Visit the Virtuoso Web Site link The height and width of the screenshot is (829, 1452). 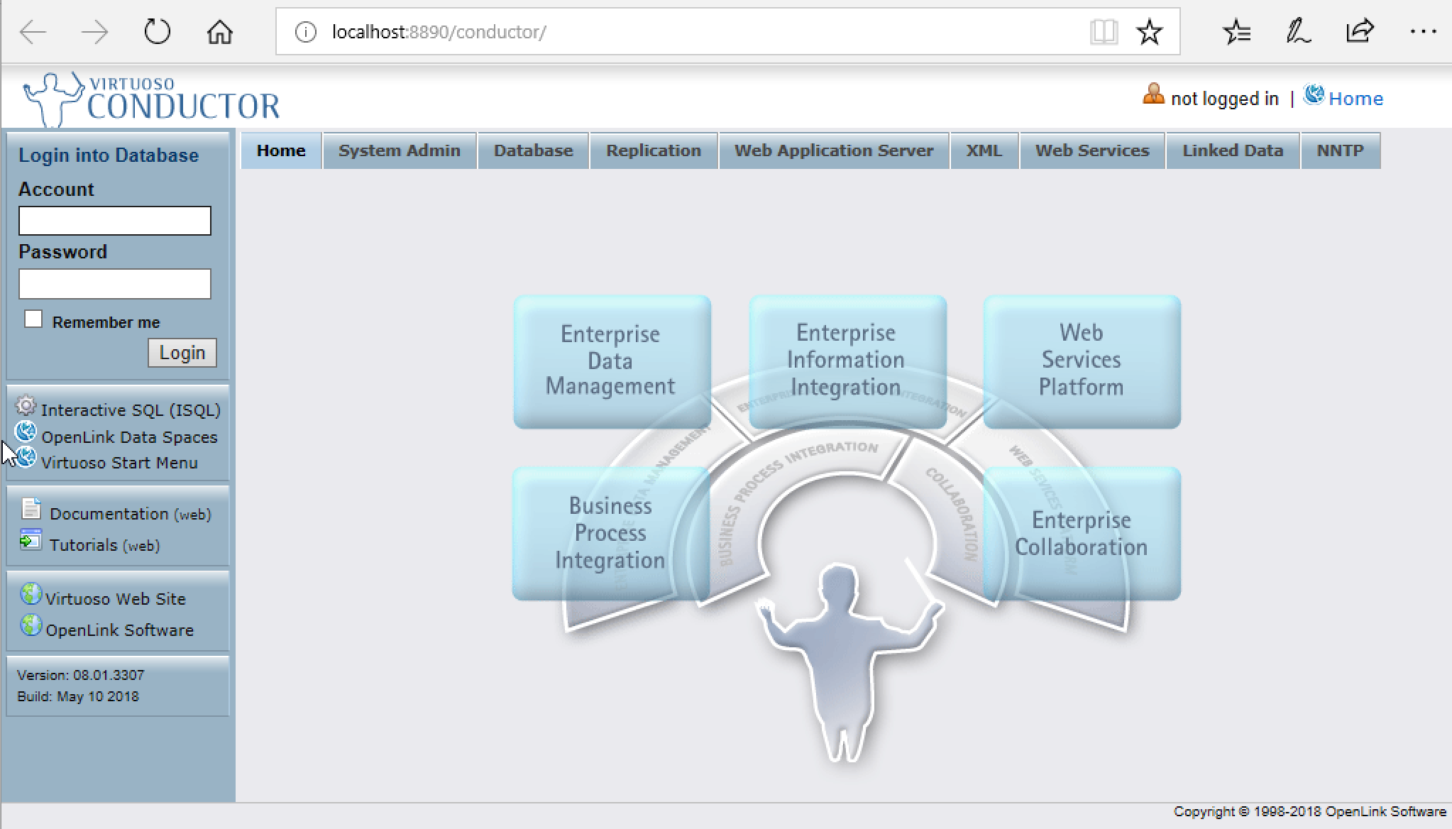(116, 599)
